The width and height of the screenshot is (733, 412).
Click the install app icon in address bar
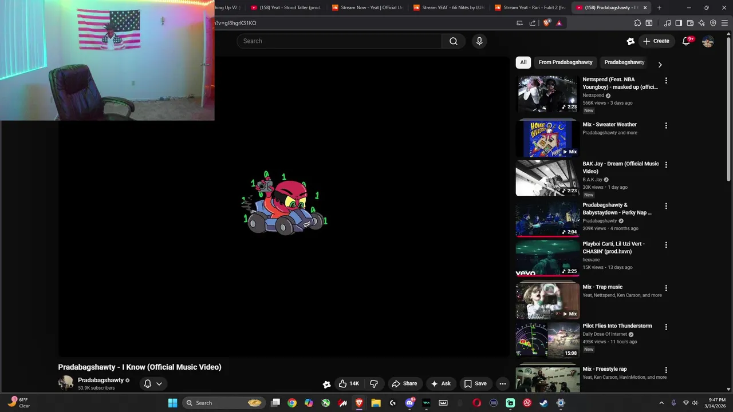pos(519,23)
